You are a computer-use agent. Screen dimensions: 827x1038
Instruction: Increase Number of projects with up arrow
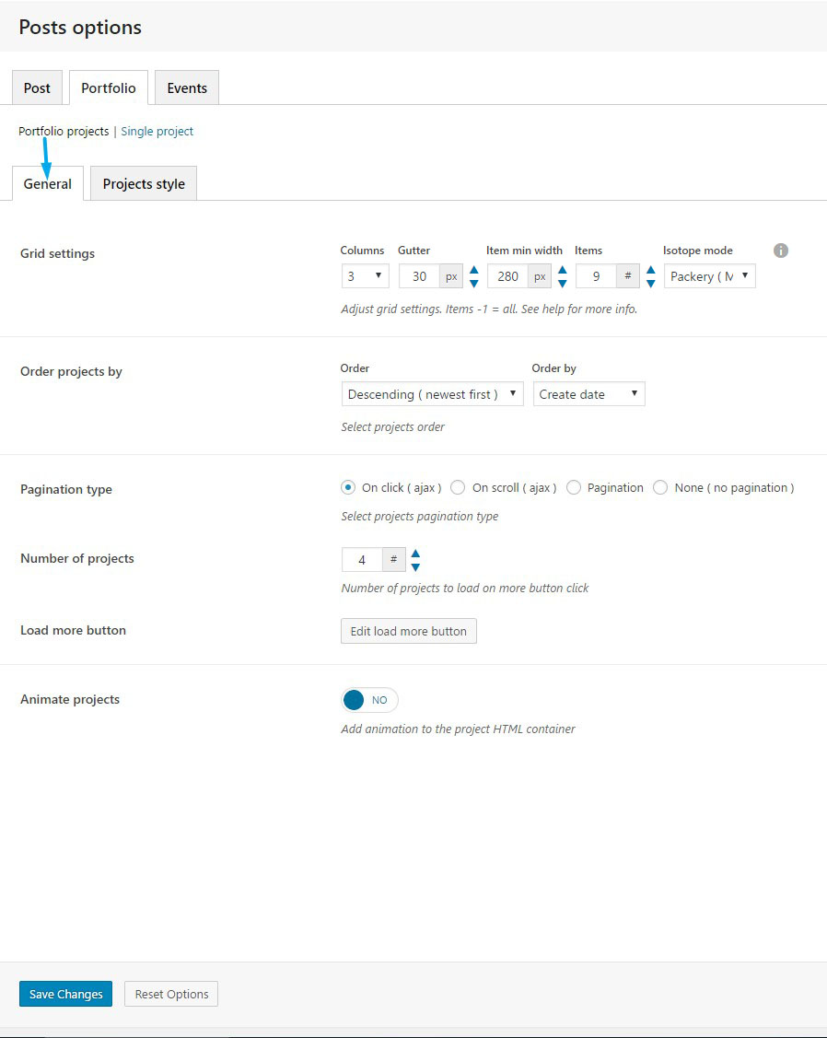[x=415, y=554]
